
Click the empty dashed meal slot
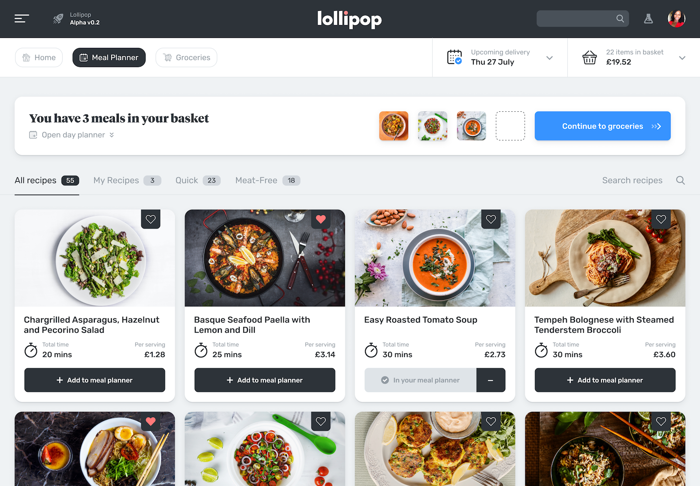[x=510, y=126]
